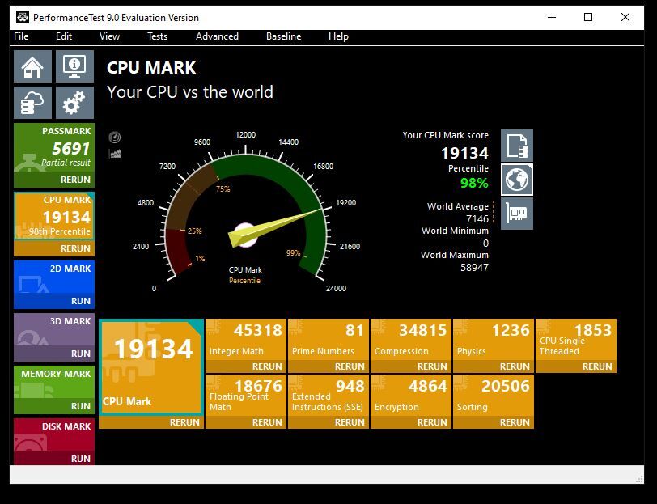Minimize the PerformanceTest window

coord(552,17)
